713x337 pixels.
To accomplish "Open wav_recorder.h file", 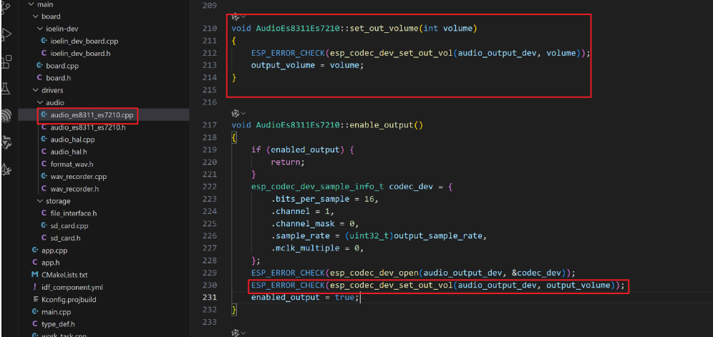I will 74,189.
